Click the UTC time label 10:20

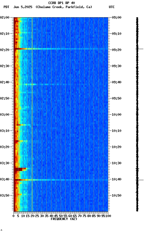pos(116,147)
